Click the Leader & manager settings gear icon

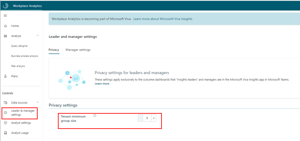click(x=5, y=113)
